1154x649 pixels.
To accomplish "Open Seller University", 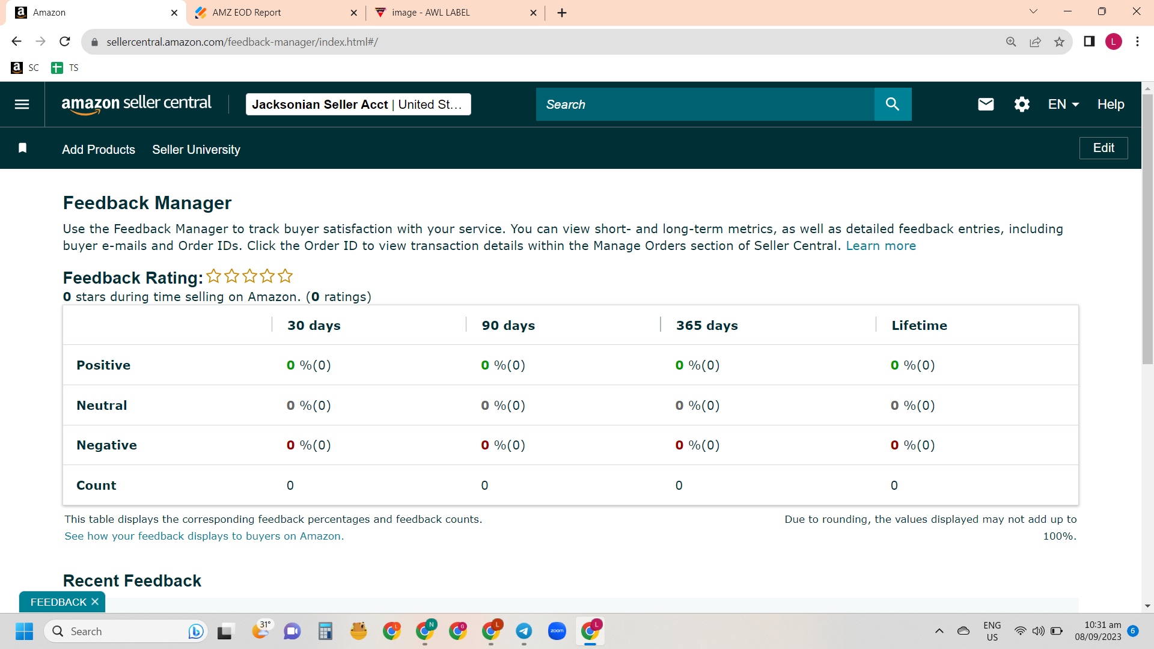I will coord(196,150).
